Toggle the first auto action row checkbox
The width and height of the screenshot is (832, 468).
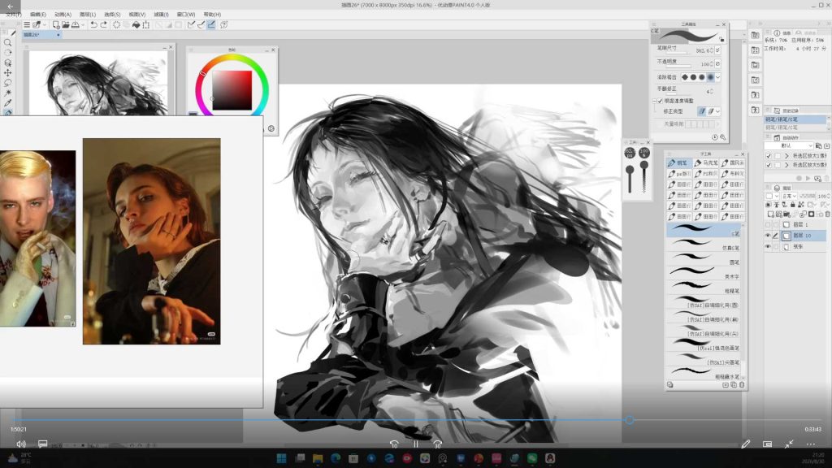(x=769, y=156)
